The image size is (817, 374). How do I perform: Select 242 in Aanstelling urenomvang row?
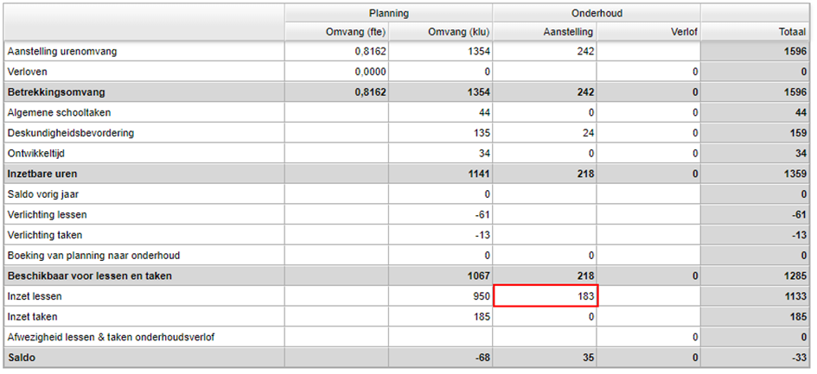585,52
